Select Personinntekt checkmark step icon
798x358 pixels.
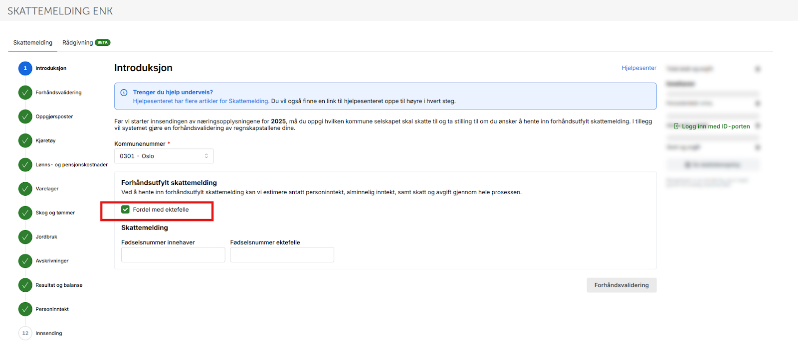click(x=25, y=309)
